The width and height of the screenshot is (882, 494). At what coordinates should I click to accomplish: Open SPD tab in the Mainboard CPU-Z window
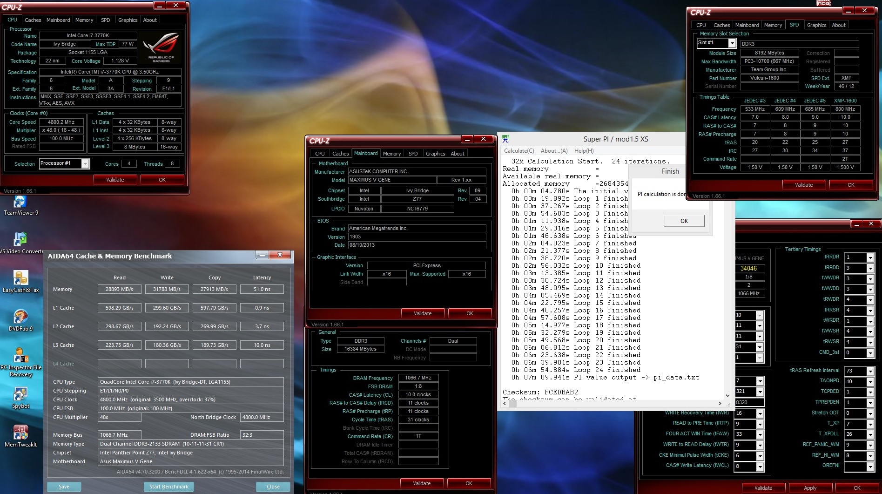click(x=413, y=154)
